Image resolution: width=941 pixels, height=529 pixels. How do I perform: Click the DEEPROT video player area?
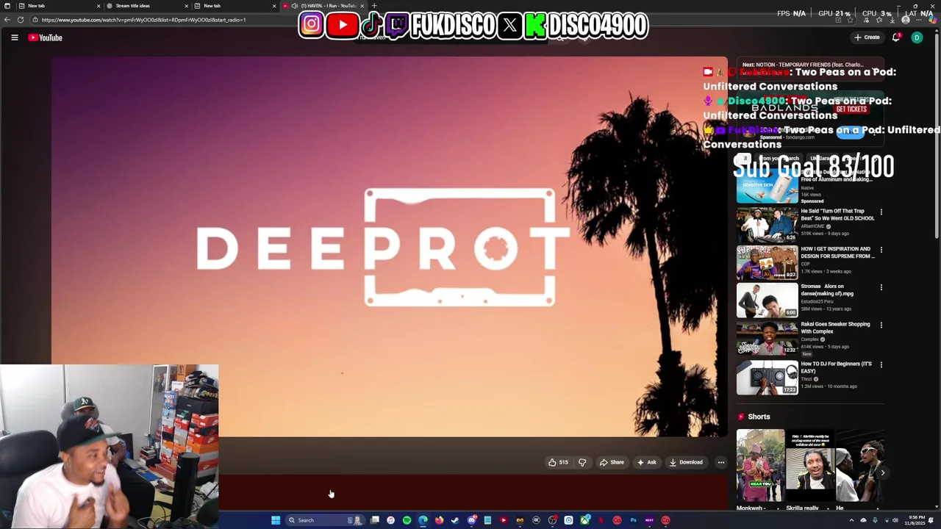click(x=390, y=246)
